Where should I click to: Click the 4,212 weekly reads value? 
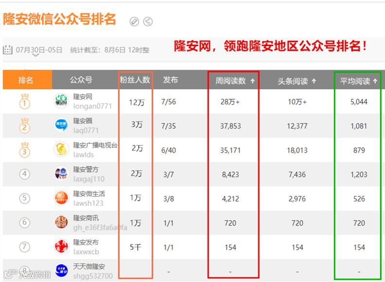coord(230,199)
